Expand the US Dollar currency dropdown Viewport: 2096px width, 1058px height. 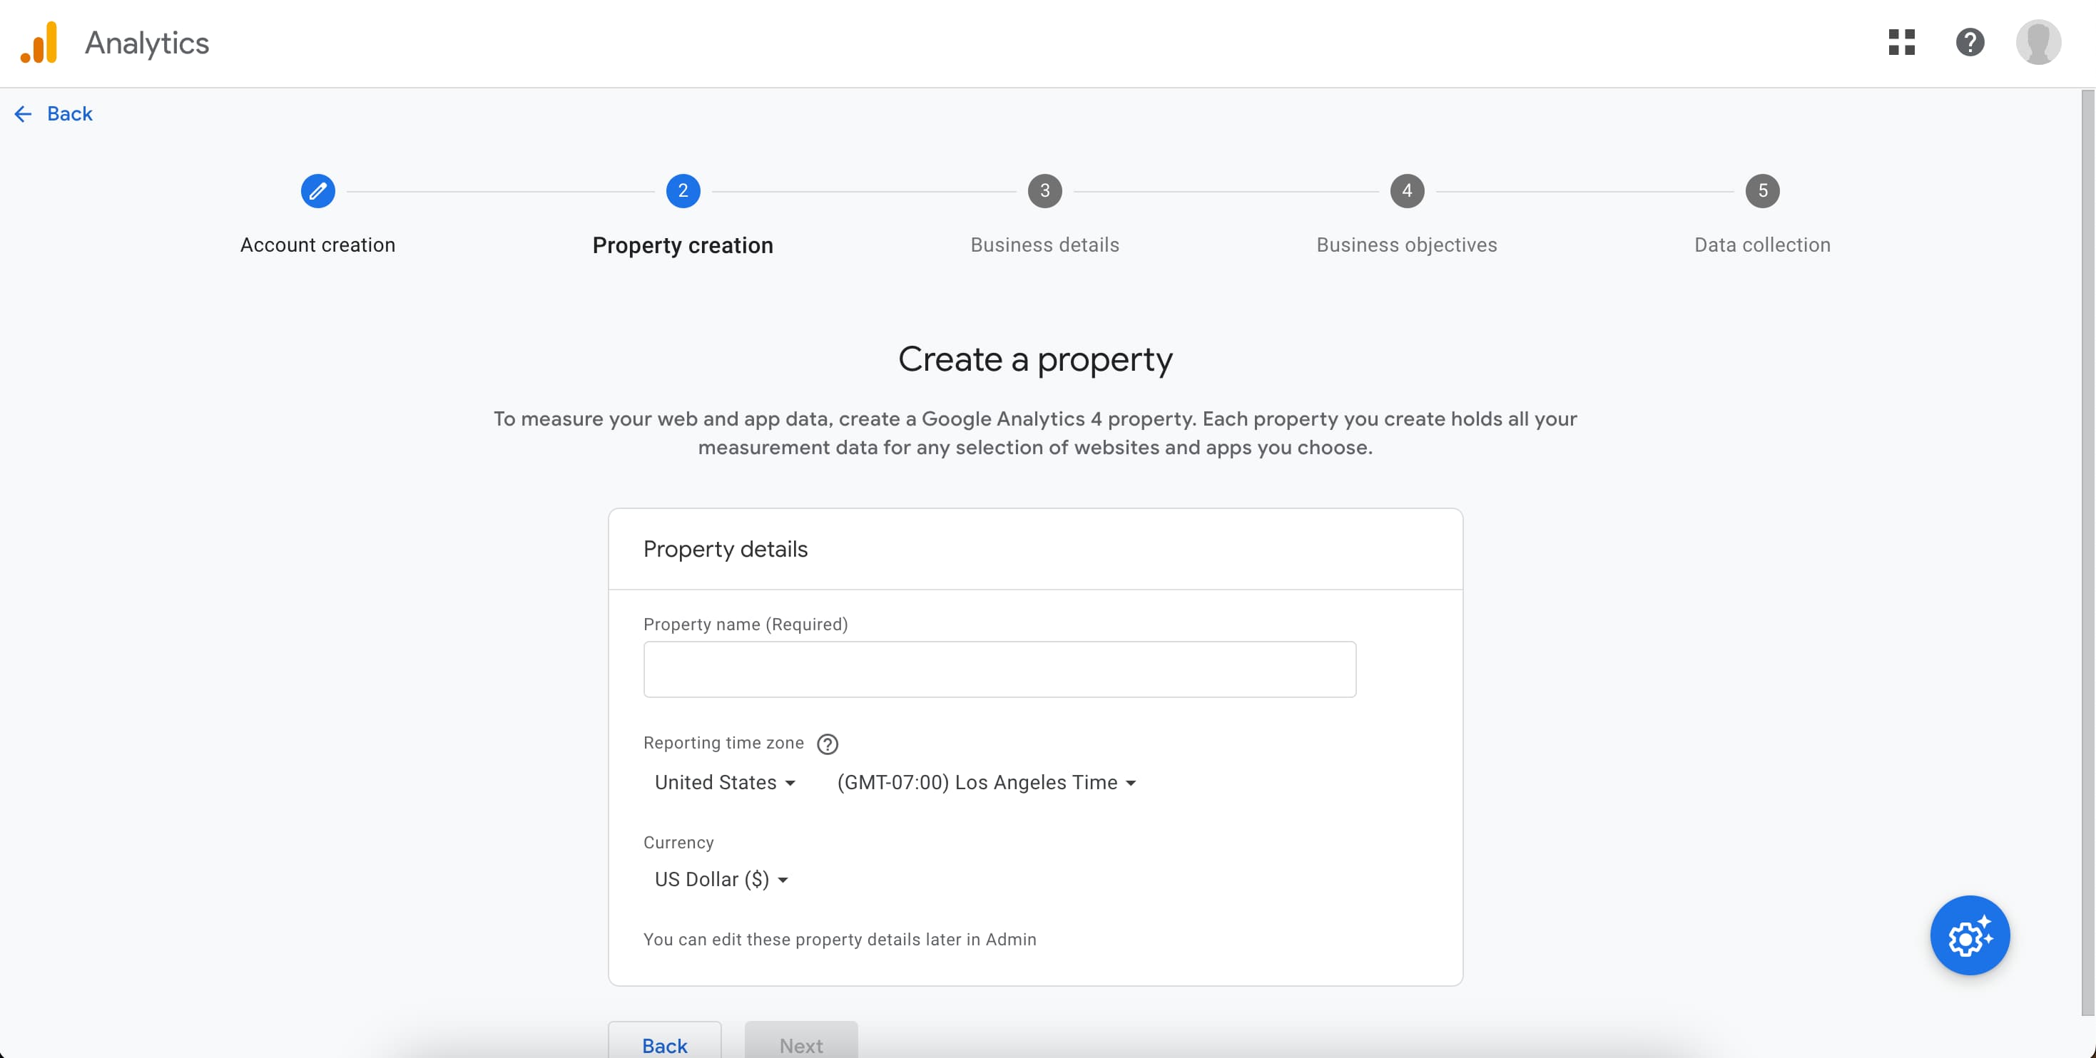[x=721, y=880]
